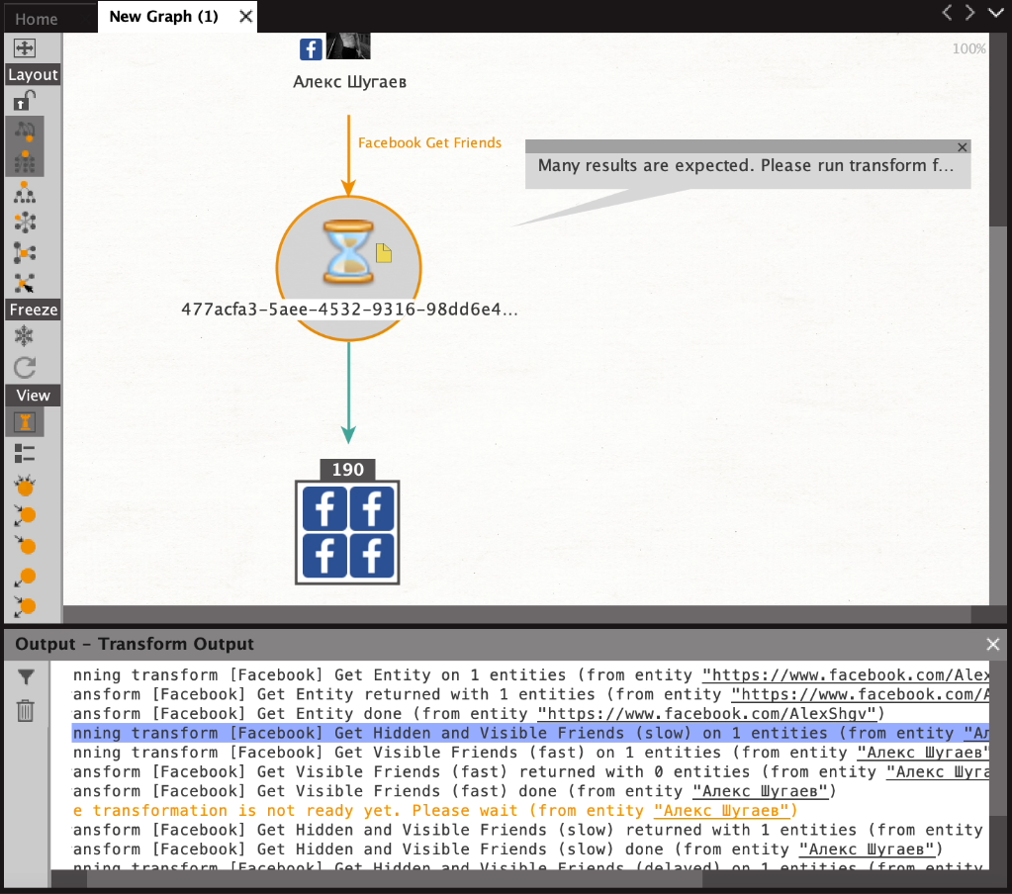Screen dimensions: 1012x894
Task: Switch to the Home tab
Action: point(37,20)
